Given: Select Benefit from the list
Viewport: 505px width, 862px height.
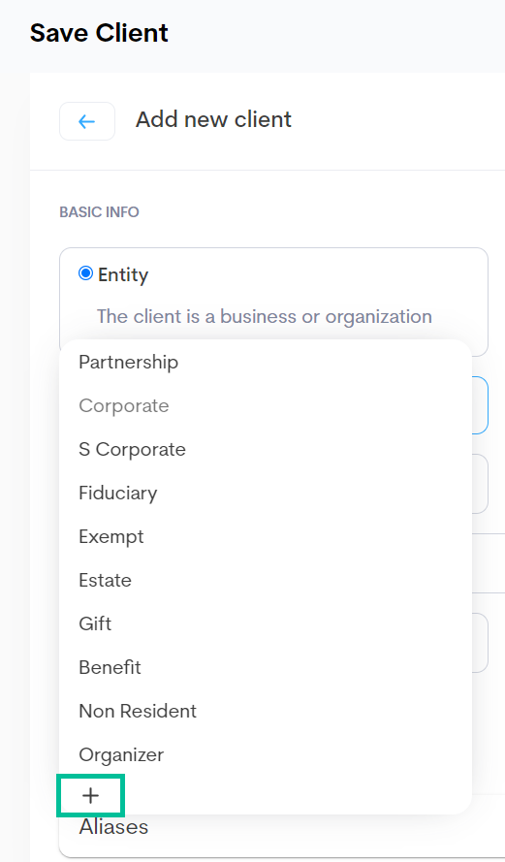Looking at the screenshot, I should point(266,667).
